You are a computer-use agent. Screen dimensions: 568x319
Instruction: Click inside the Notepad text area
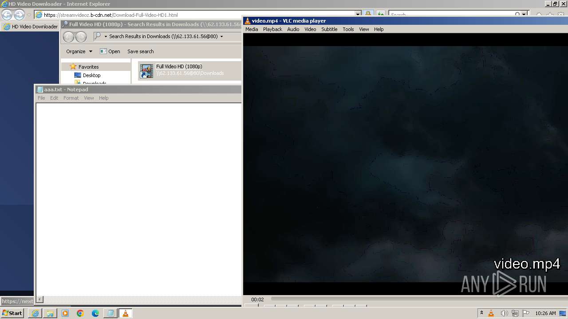click(139, 199)
